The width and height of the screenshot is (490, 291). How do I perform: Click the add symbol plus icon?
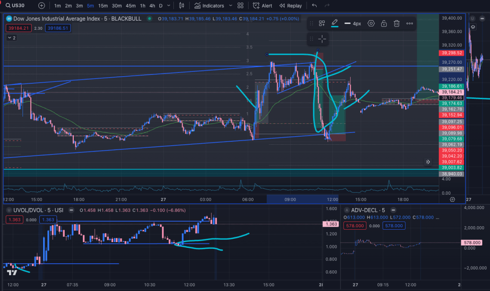click(42, 6)
